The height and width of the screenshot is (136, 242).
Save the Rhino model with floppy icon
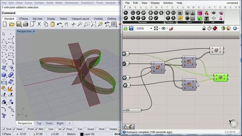[x=19, y=24]
